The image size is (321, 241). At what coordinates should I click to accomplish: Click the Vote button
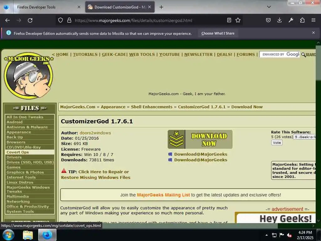coord(277,143)
